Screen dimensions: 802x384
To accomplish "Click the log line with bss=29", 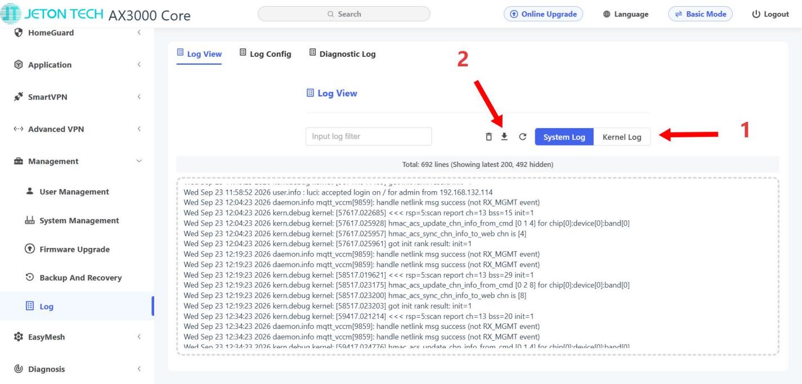I will click(x=359, y=275).
